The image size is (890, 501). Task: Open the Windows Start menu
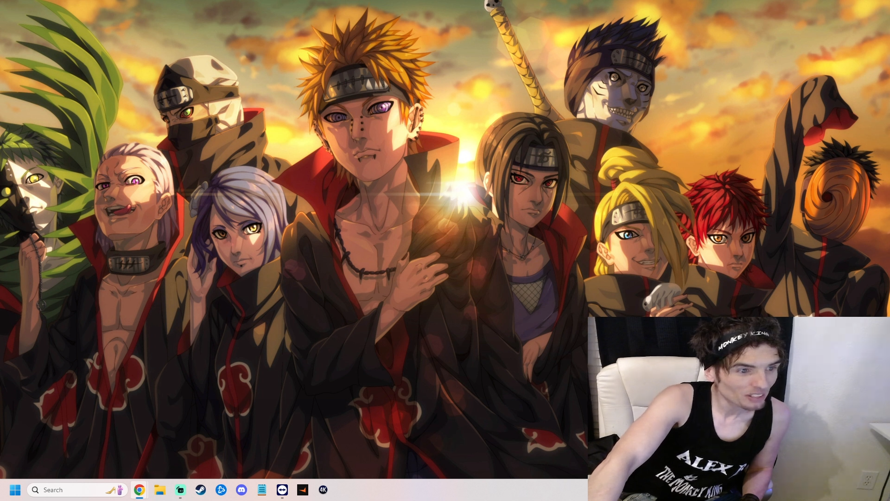15,490
